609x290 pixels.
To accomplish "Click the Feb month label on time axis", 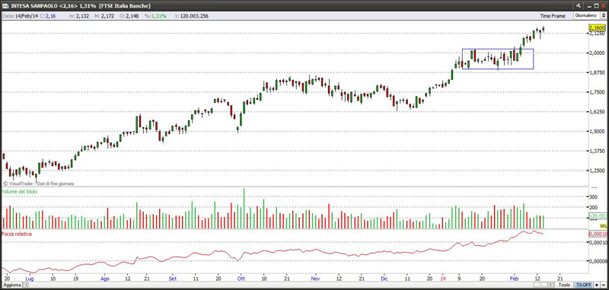I will tap(515, 279).
